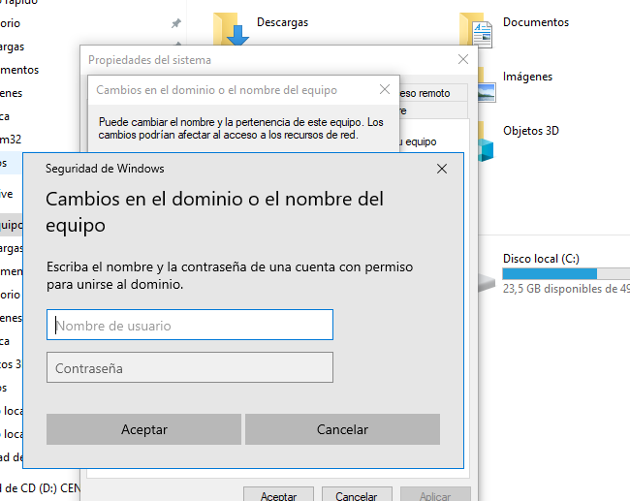630x501 pixels.
Task: Select the Objetos 3D label
Action: tap(531, 131)
